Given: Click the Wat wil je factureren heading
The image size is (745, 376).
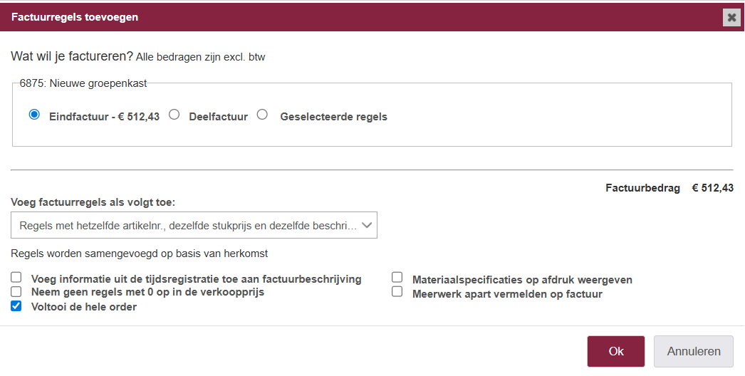Looking at the screenshot, I should tap(72, 56).
